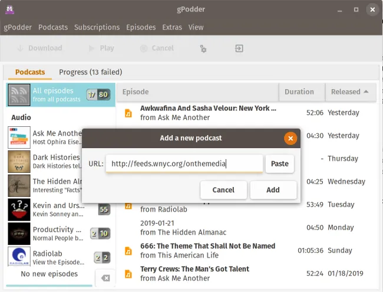383x292 pixels.
Task: Click the Duration column header
Action: pos(299,91)
